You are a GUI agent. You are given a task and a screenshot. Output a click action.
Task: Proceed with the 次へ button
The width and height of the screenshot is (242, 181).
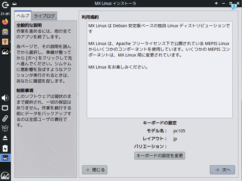pyautogui.click(x=222, y=170)
